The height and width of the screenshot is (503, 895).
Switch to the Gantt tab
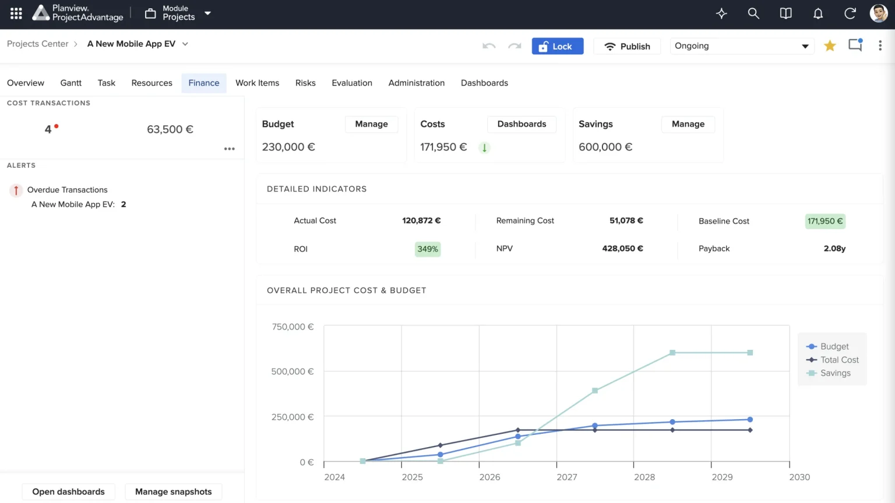(x=71, y=83)
